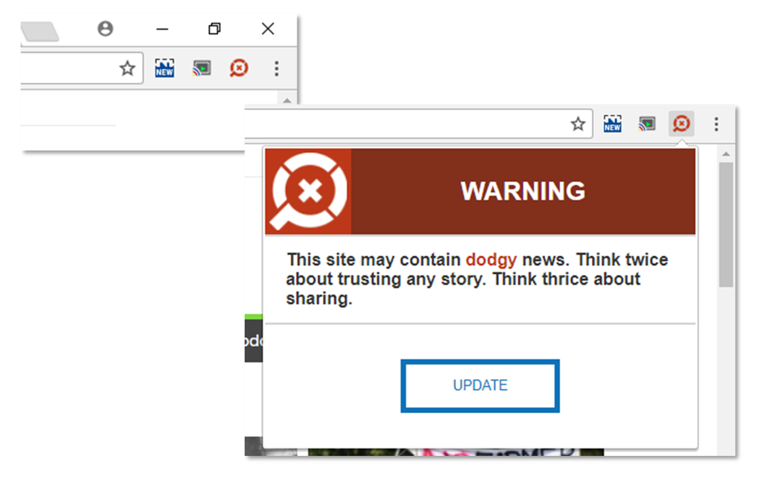Click the scroll-up arrow in back window
The image size is (766, 478).
pos(287,100)
